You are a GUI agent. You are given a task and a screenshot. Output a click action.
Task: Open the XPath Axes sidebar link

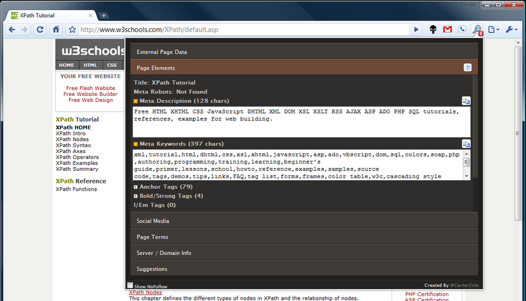[x=70, y=151]
